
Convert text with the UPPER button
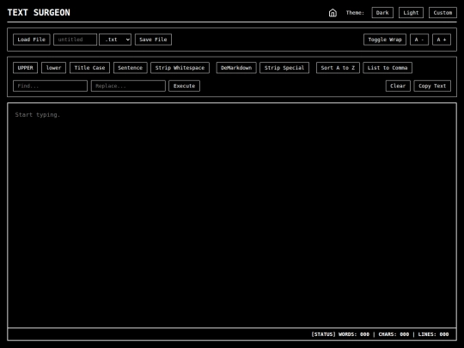click(x=25, y=68)
